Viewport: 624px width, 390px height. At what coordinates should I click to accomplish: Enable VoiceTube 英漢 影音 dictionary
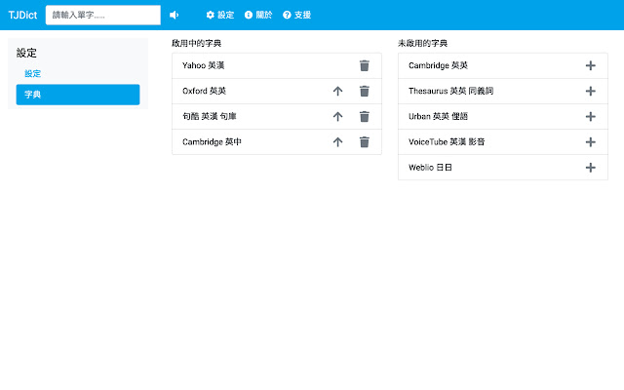point(590,141)
